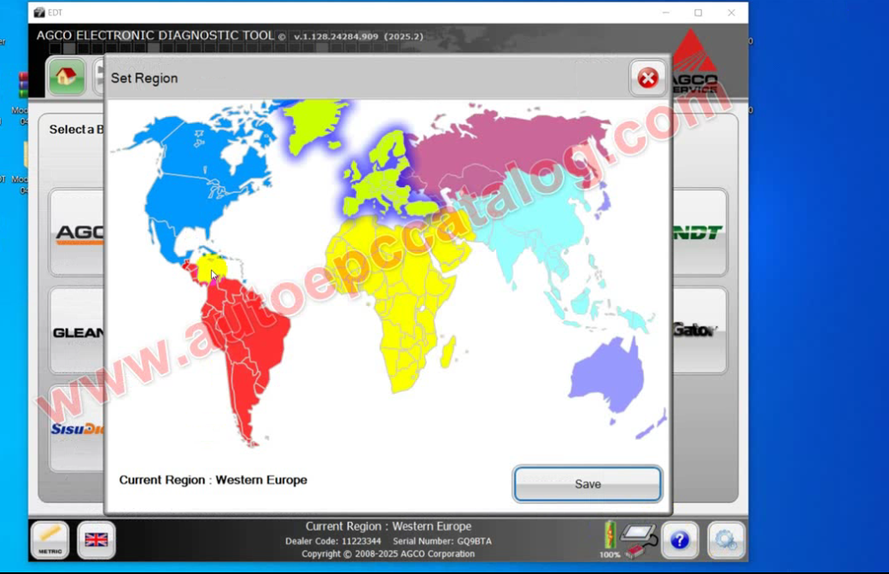Screen dimensions: 889x574
Task: Click the Serial Number GQ9BTA text
Action: [x=442, y=541]
